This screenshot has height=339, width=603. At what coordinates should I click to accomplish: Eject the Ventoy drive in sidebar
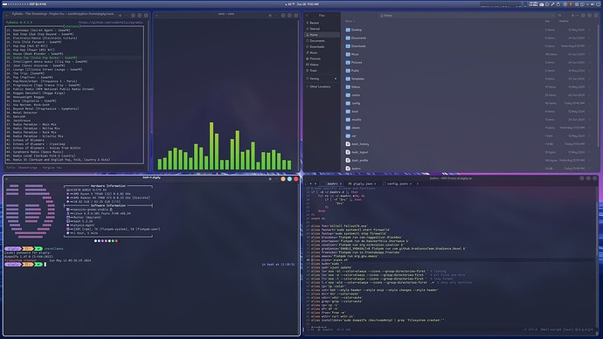click(336, 79)
